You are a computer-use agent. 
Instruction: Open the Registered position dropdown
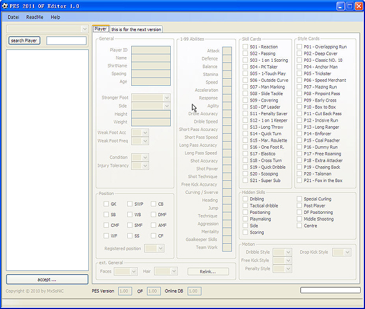click(154, 248)
